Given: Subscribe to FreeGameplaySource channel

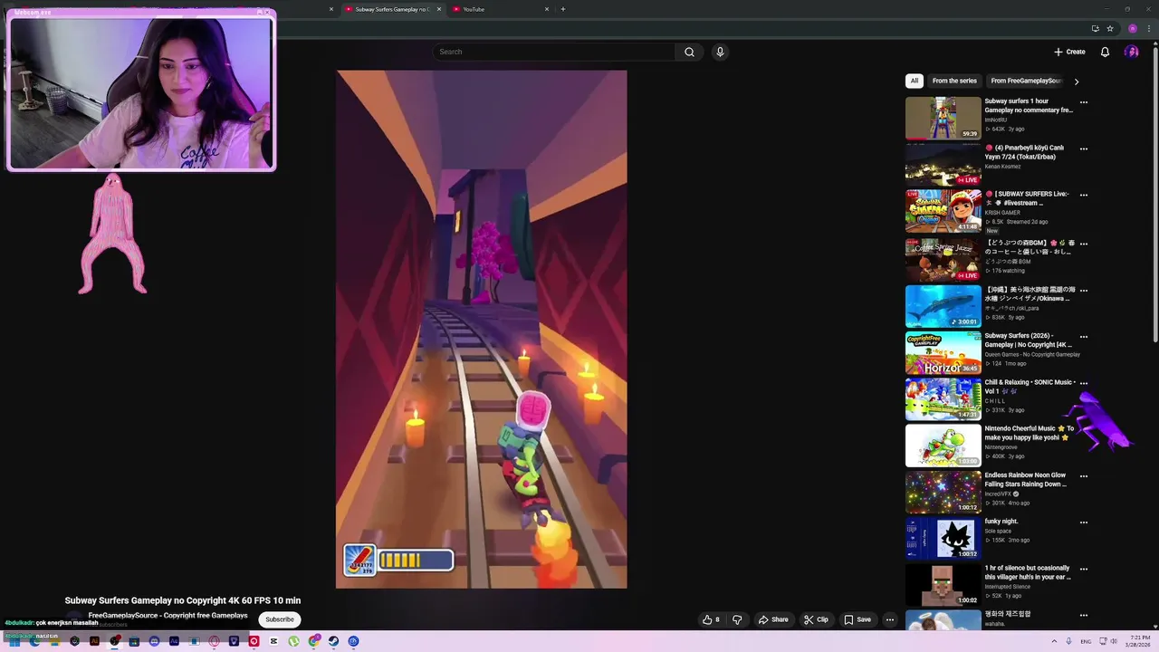Looking at the screenshot, I should click(280, 619).
